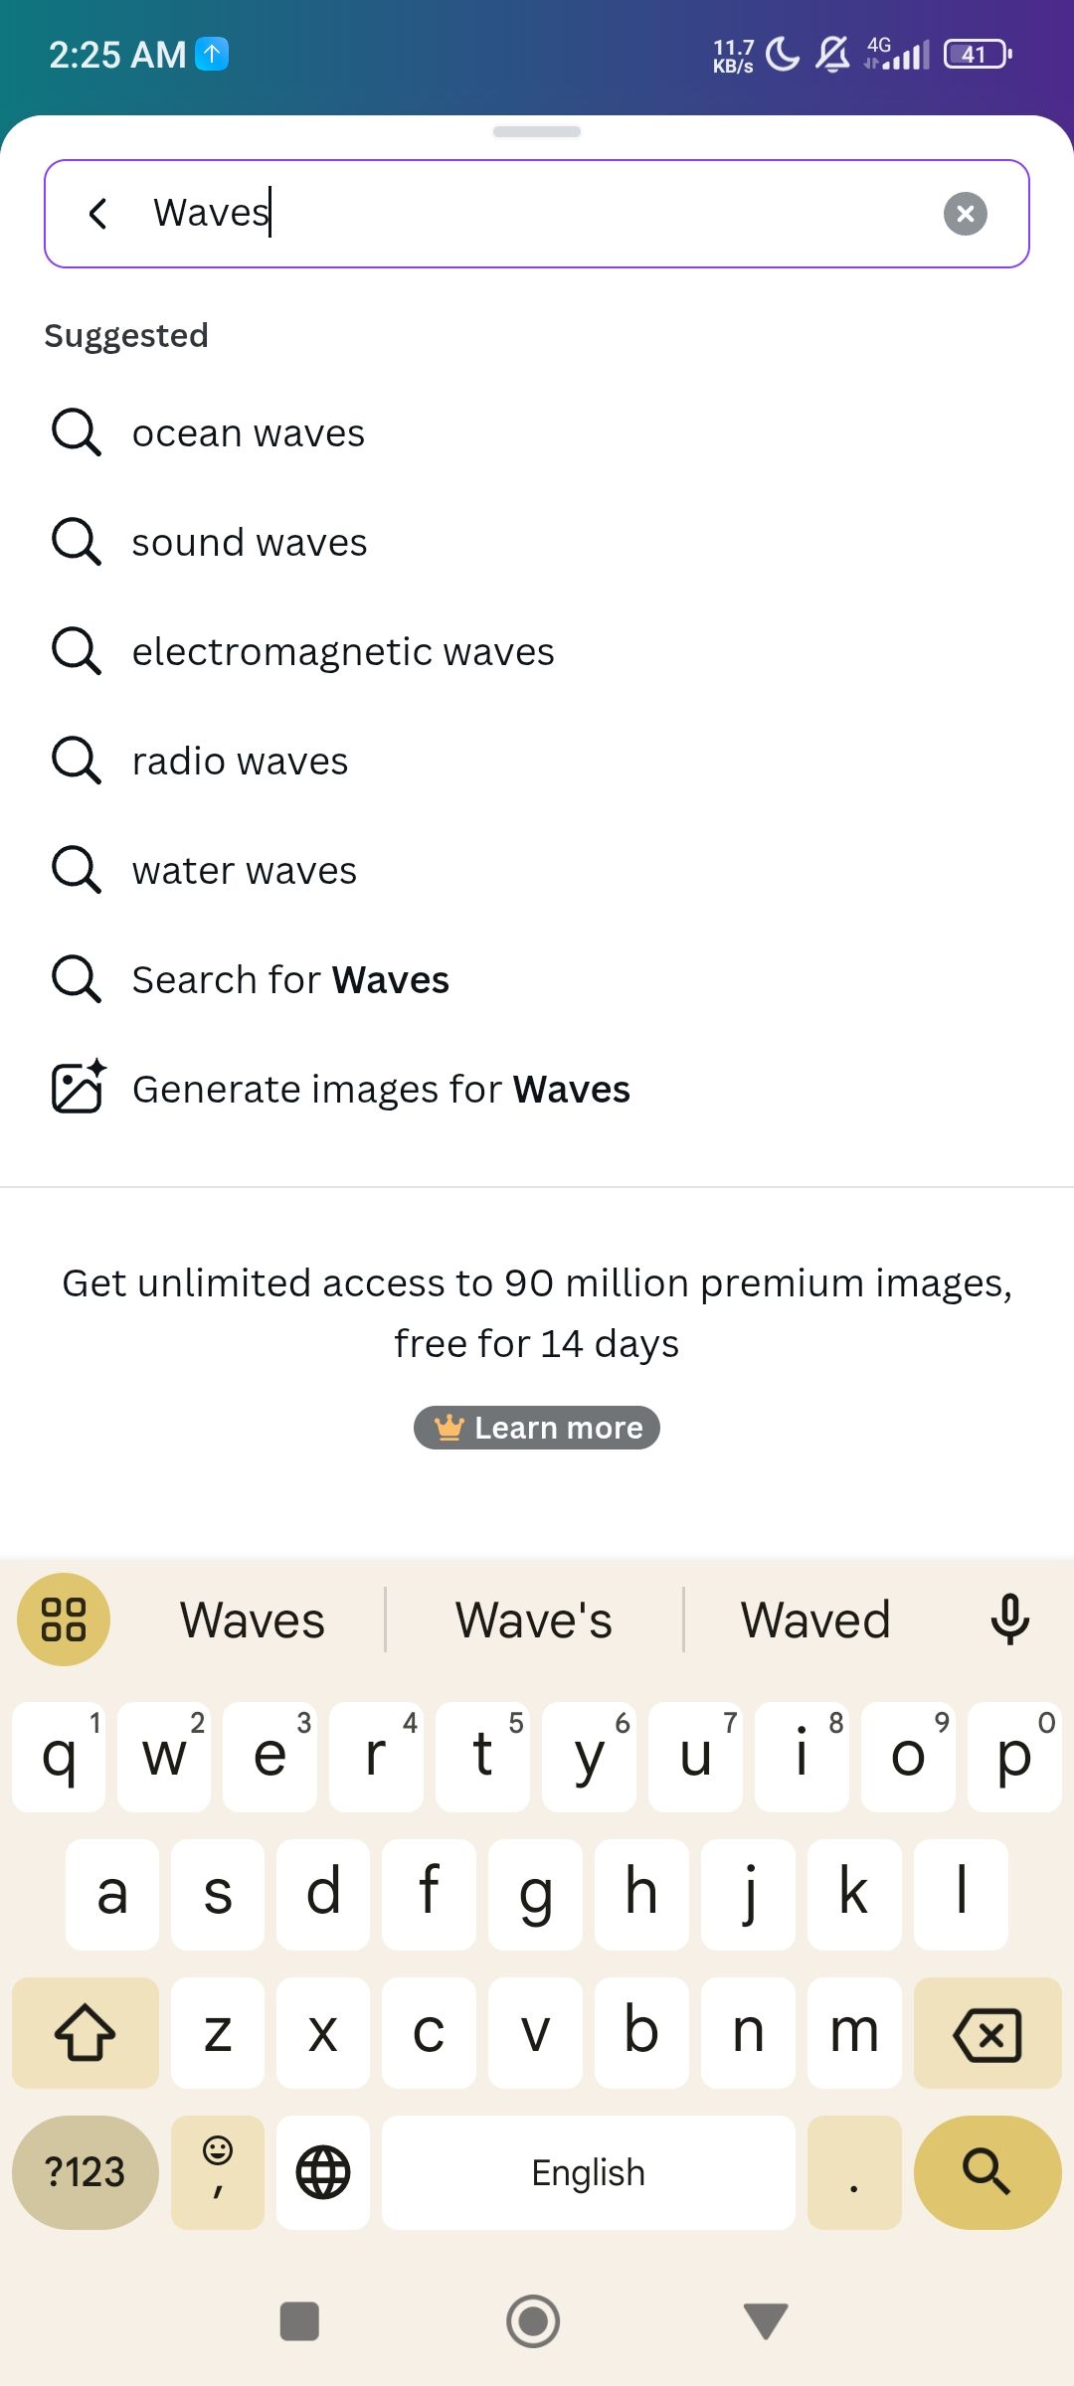
Task: Open the keyboard apps grid icon
Action: click(x=64, y=1619)
